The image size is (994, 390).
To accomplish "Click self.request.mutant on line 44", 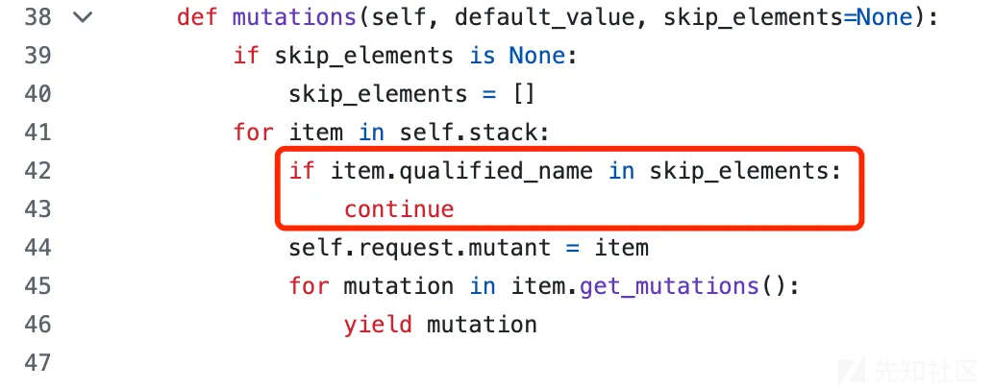I will [420, 248].
